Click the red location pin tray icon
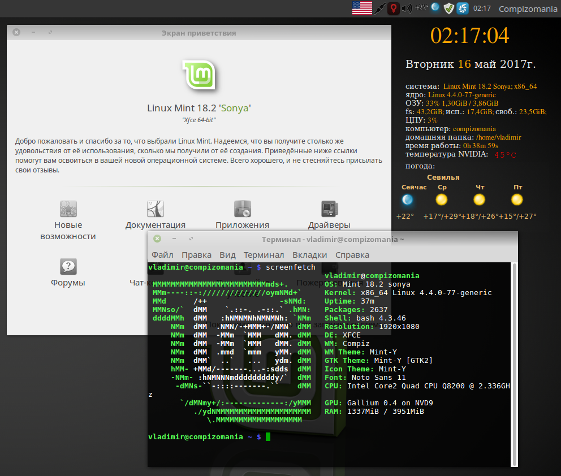This screenshot has height=476, width=561. [x=394, y=8]
